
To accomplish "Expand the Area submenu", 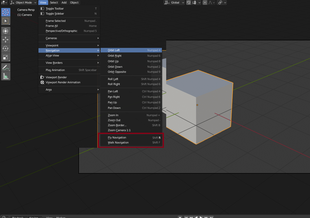I will (x=69, y=90).
